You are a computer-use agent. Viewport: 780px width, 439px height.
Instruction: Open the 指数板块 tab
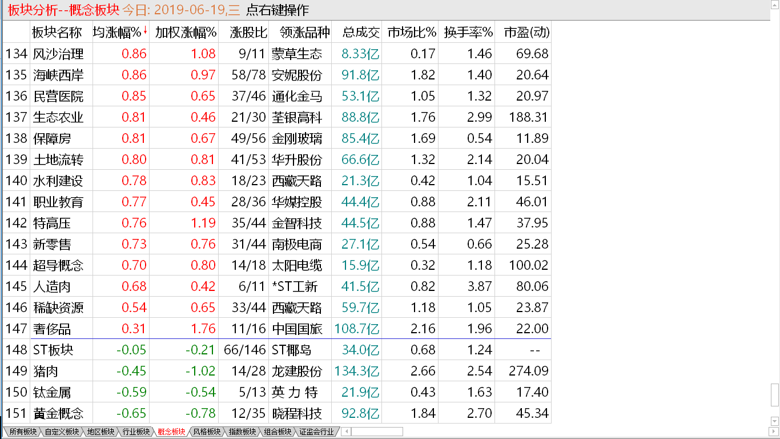tap(242, 432)
